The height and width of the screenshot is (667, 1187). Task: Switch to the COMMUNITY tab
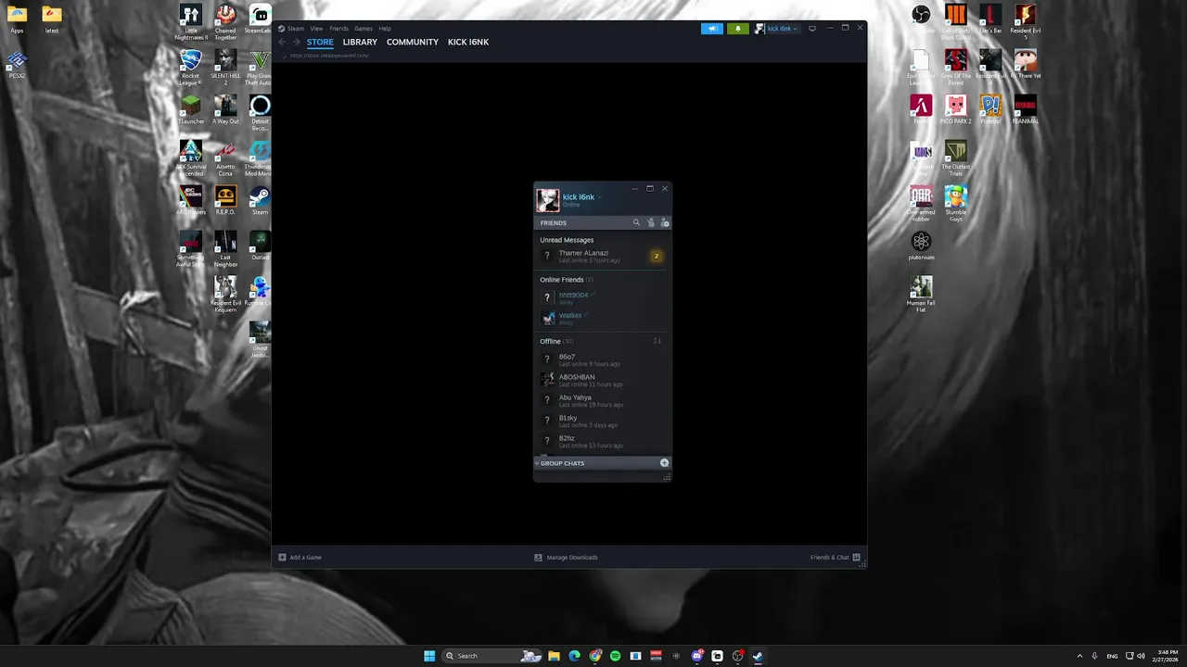(x=413, y=42)
